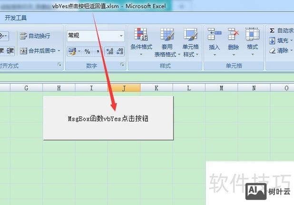The height and width of the screenshot is (205, 294).
Task: Click 删除 delete cells icon
Action: point(233,34)
